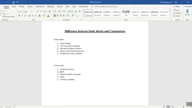Open the Paragraph dialog launcher
Screen dimensions: 192x108
pyautogui.click(x=81, y=20)
